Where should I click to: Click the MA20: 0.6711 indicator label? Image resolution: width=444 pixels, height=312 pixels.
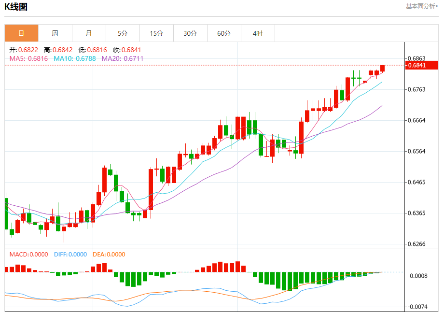point(123,58)
